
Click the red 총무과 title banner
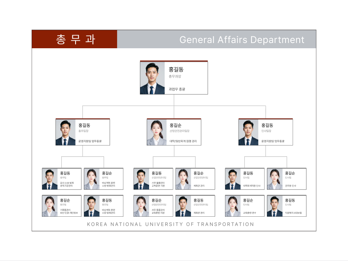(x=74, y=40)
